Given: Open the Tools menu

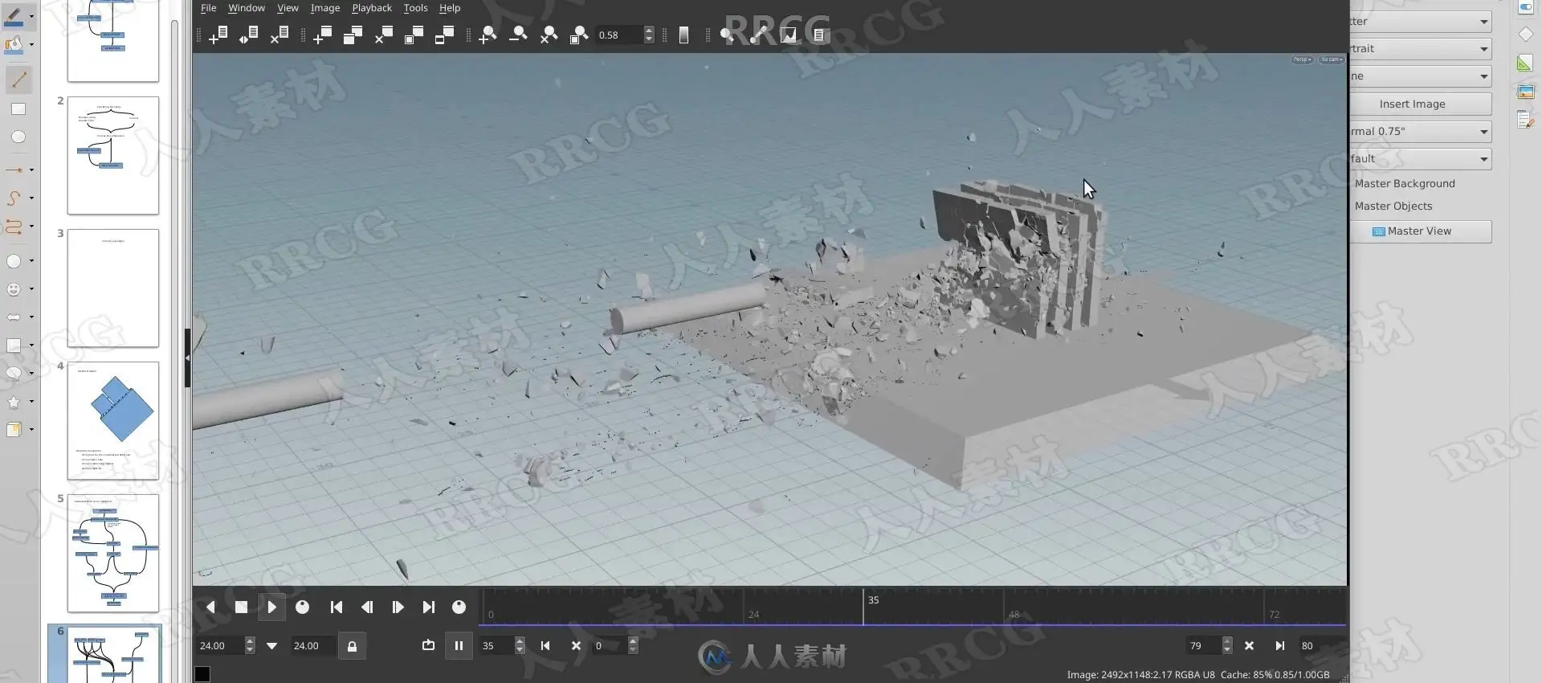Looking at the screenshot, I should pos(415,8).
